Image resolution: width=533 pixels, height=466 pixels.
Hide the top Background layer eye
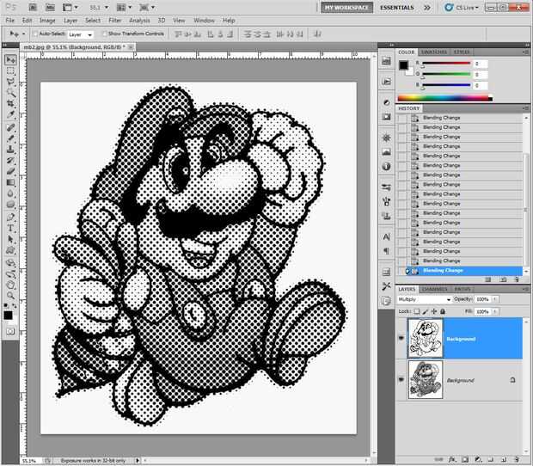point(402,339)
